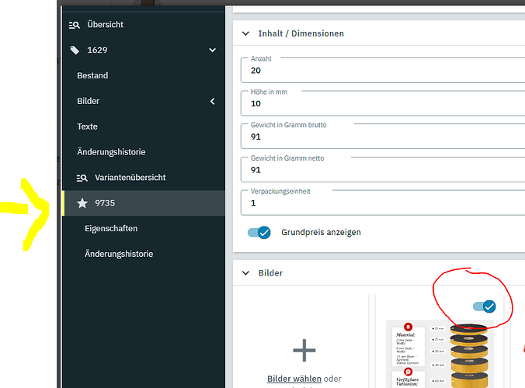The width and height of the screenshot is (525, 388).
Task: Click the Bilder wählen link
Action: coord(294,379)
